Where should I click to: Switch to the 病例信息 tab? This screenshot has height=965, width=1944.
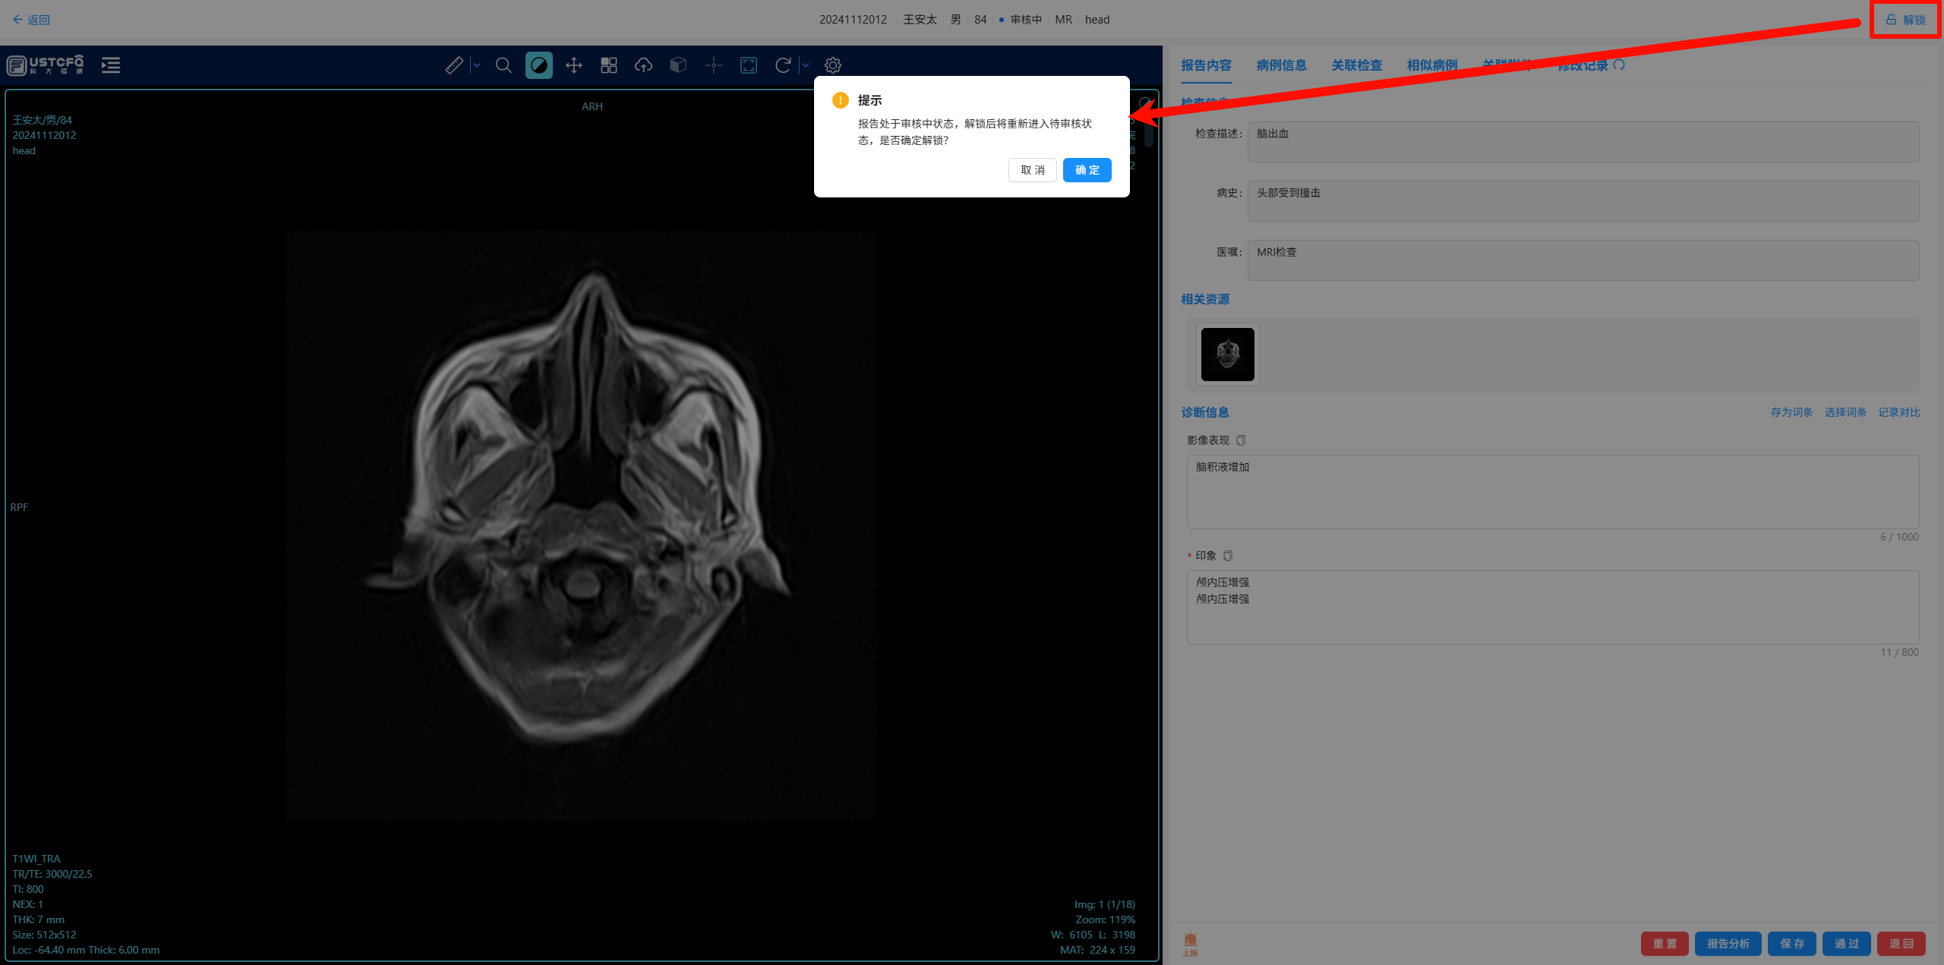click(1281, 65)
